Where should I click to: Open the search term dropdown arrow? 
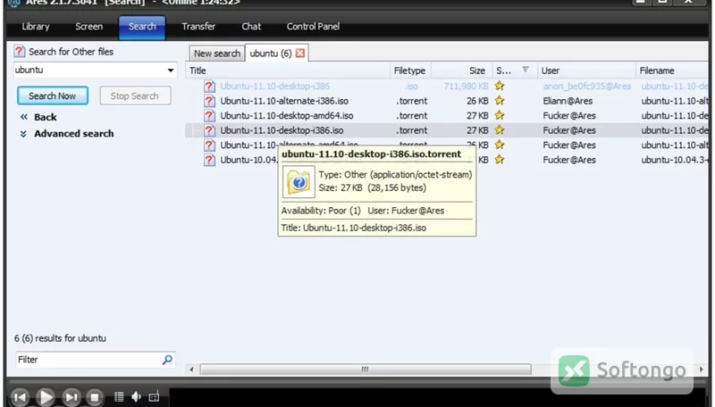point(171,71)
